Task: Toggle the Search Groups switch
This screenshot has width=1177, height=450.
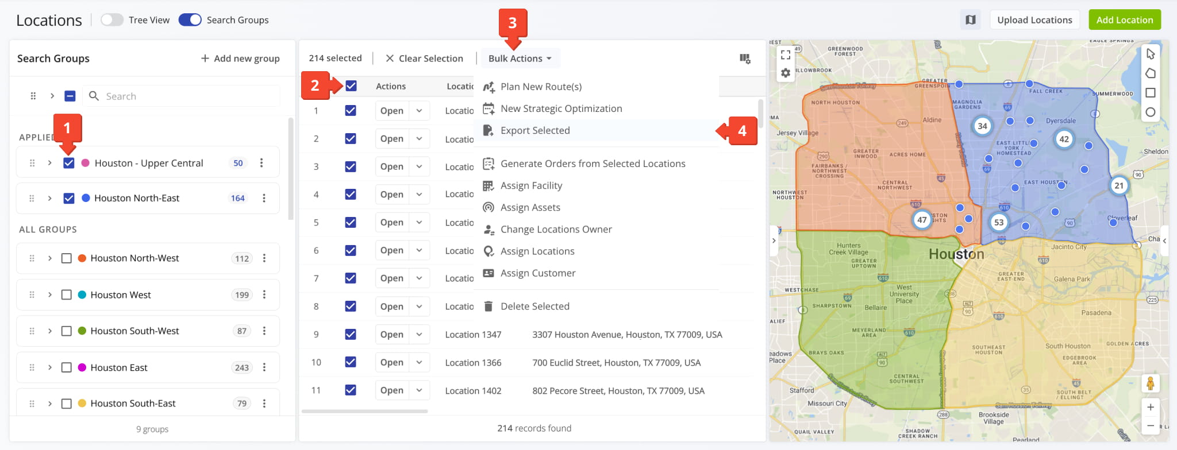Action: [190, 20]
